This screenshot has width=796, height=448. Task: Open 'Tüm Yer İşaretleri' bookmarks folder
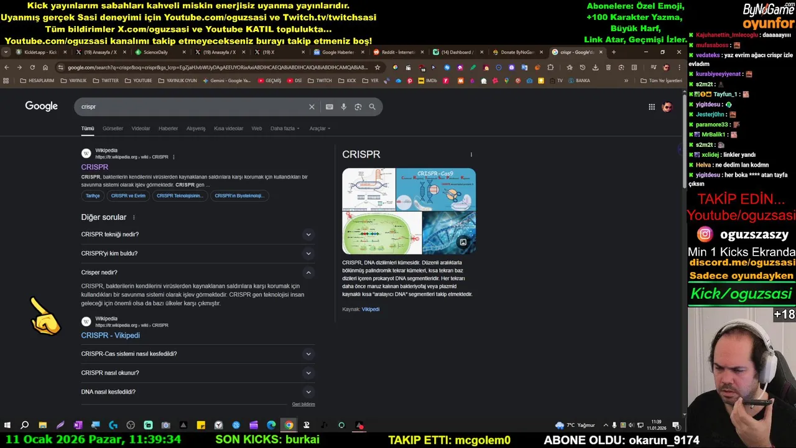coord(660,80)
